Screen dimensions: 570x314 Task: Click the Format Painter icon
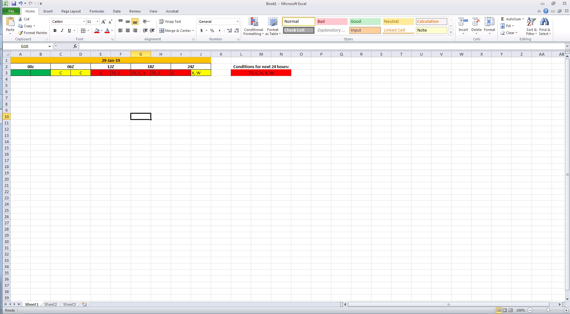[21, 33]
